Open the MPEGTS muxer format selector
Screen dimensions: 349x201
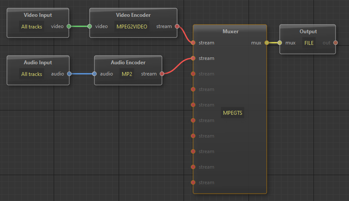[233, 113]
